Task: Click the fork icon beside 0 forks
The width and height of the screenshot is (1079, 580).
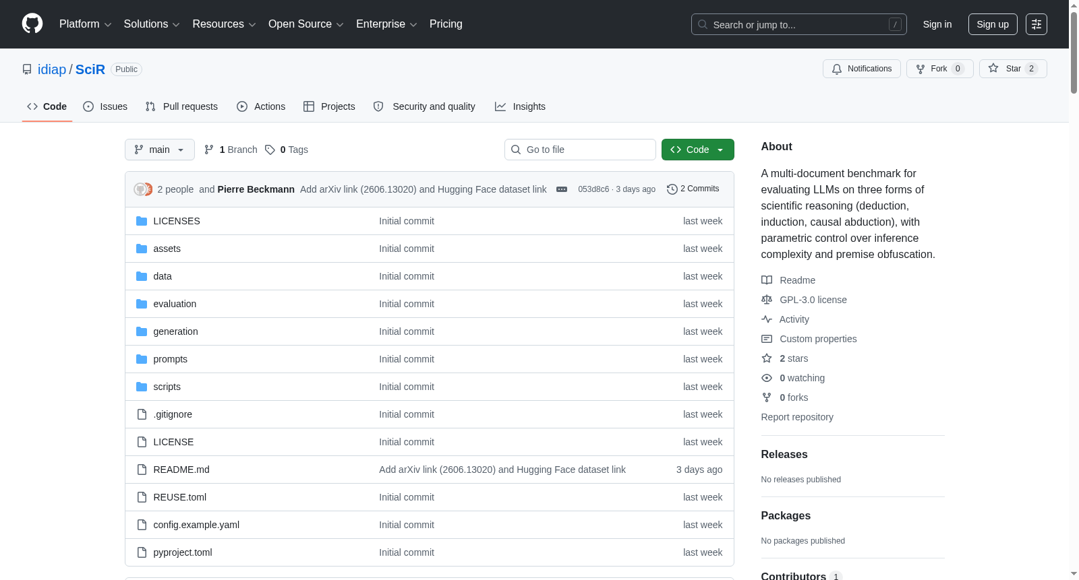Action: click(x=767, y=397)
